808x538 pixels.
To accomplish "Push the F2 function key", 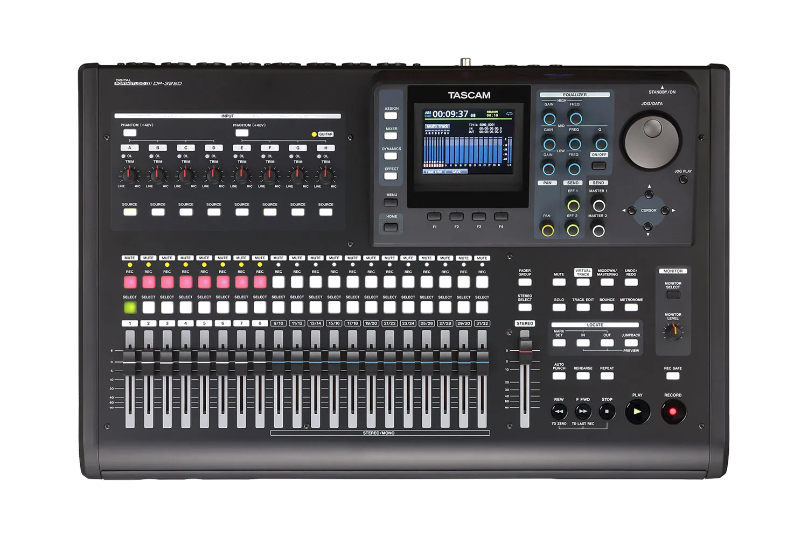I will pos(457,216).
